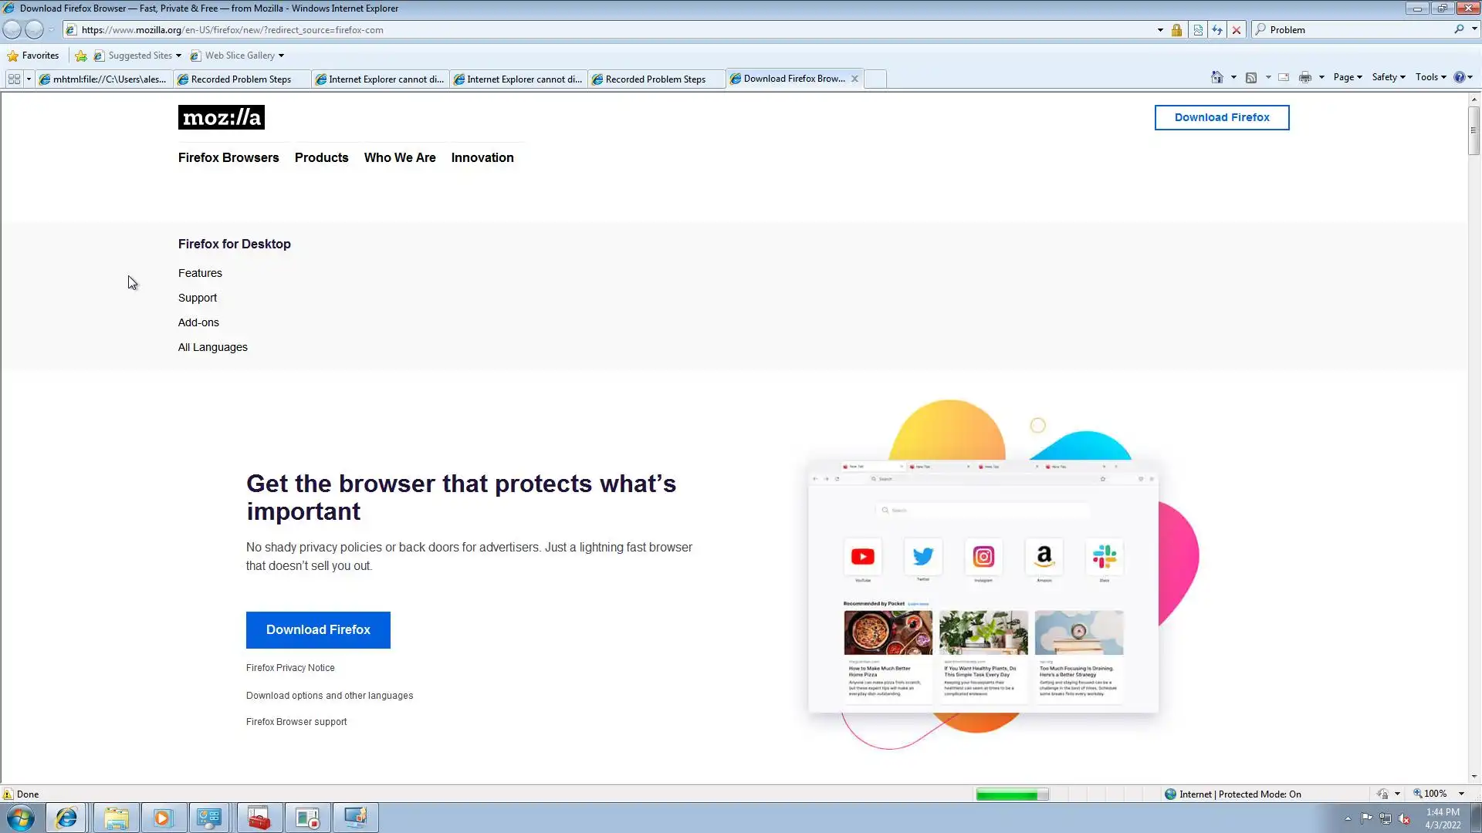Click the Add to Favorites Bar star icon

pyautogui.click(x=81, y=56)
